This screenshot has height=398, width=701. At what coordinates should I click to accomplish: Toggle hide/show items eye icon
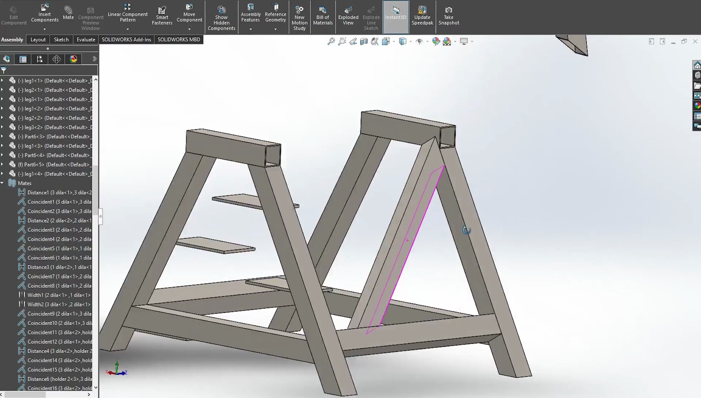[x=420, y=41]
